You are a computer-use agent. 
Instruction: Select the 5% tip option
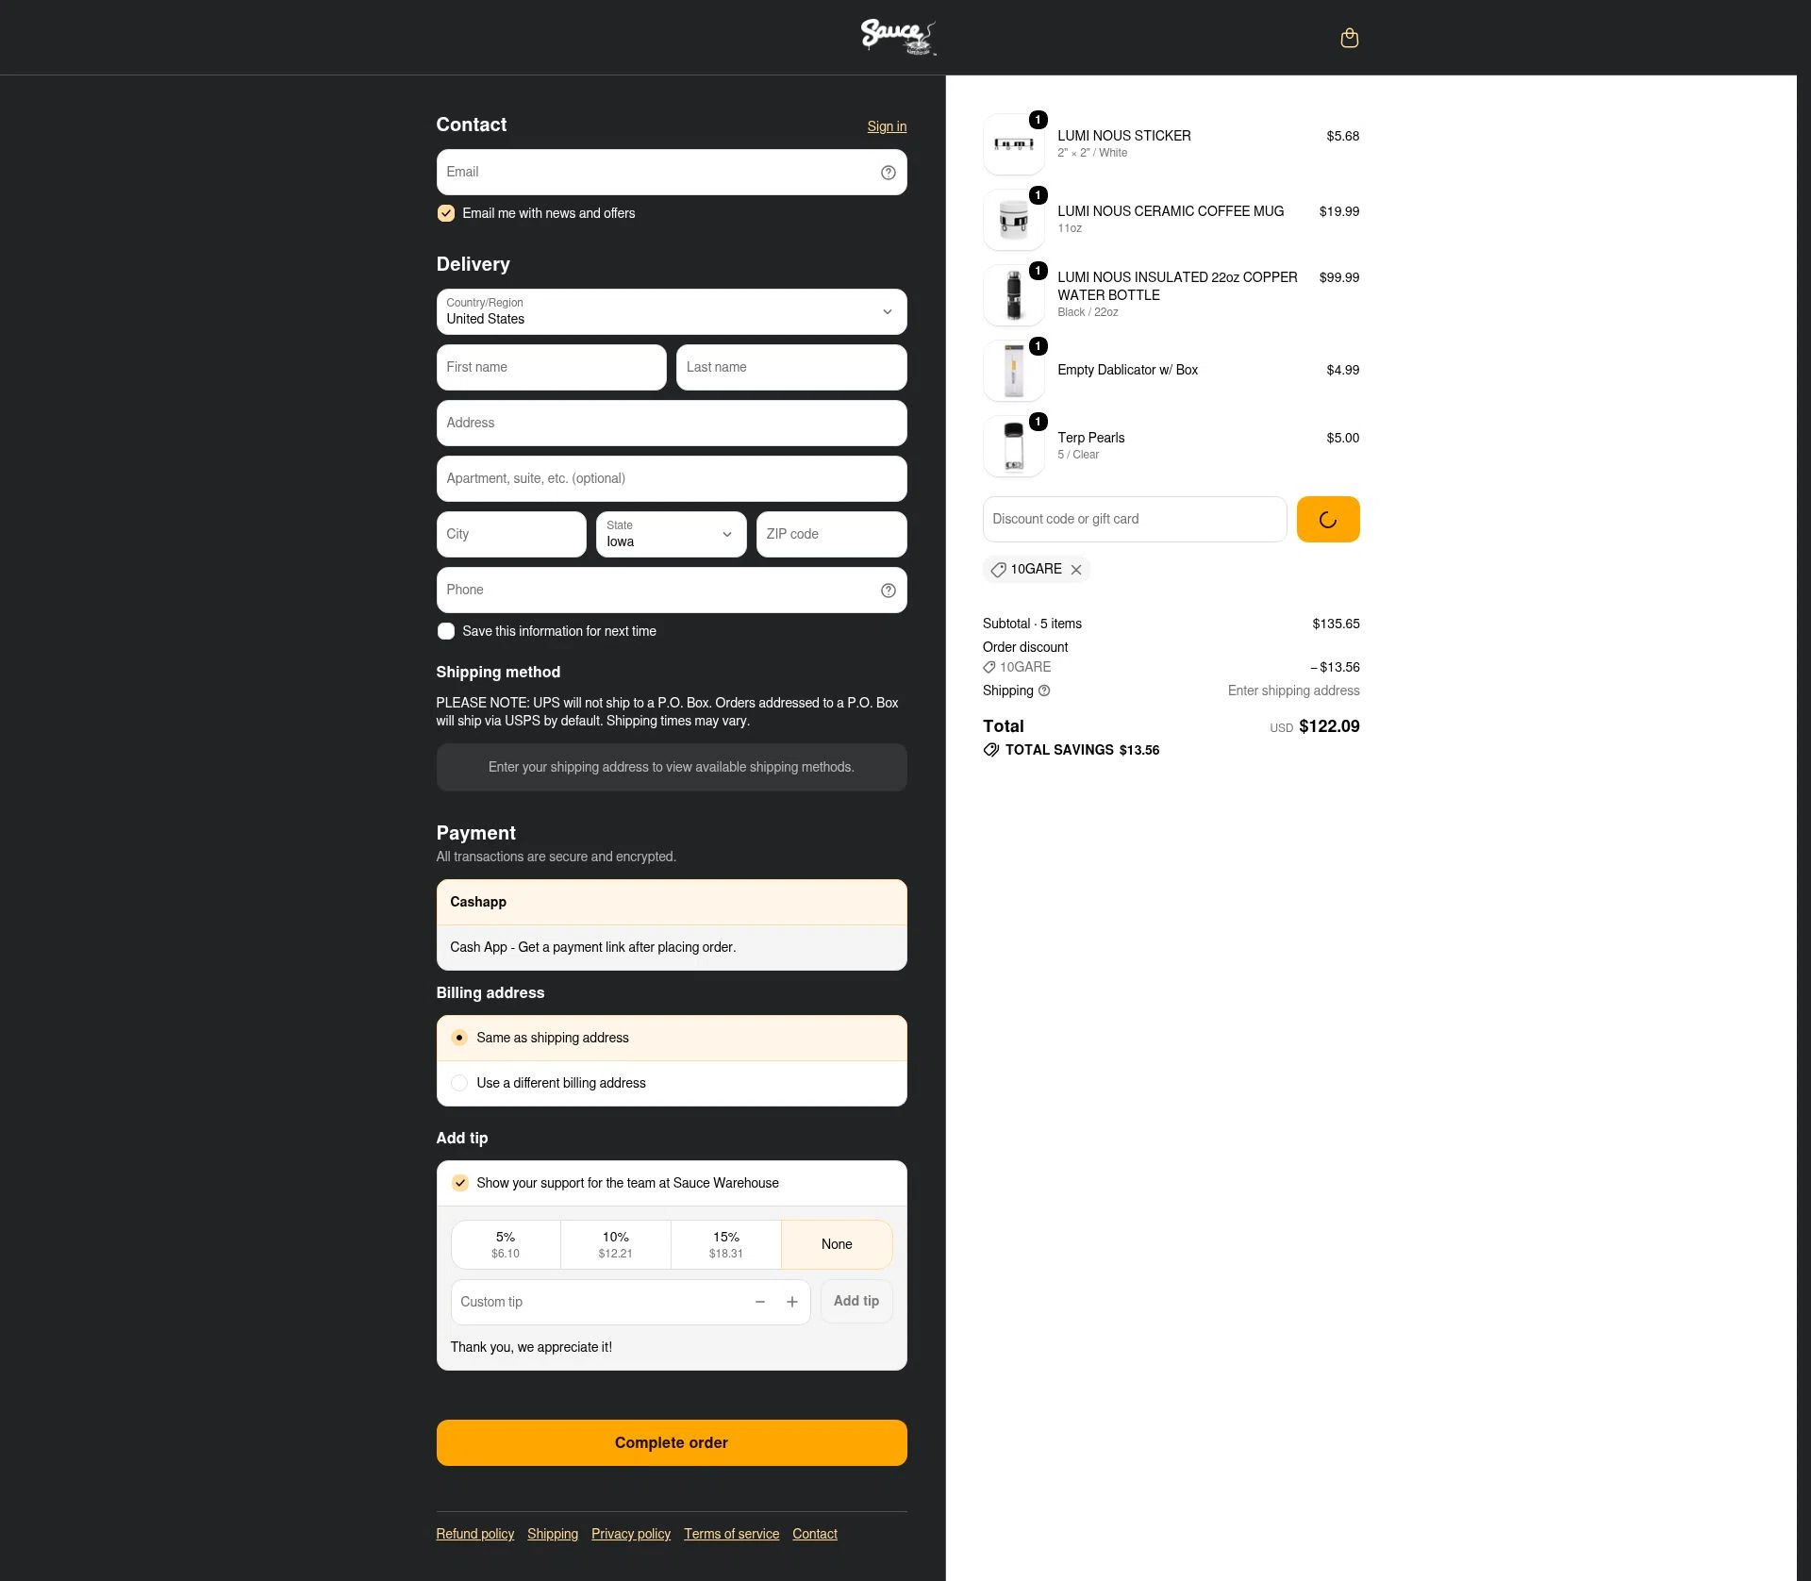tap(506, 1244)
